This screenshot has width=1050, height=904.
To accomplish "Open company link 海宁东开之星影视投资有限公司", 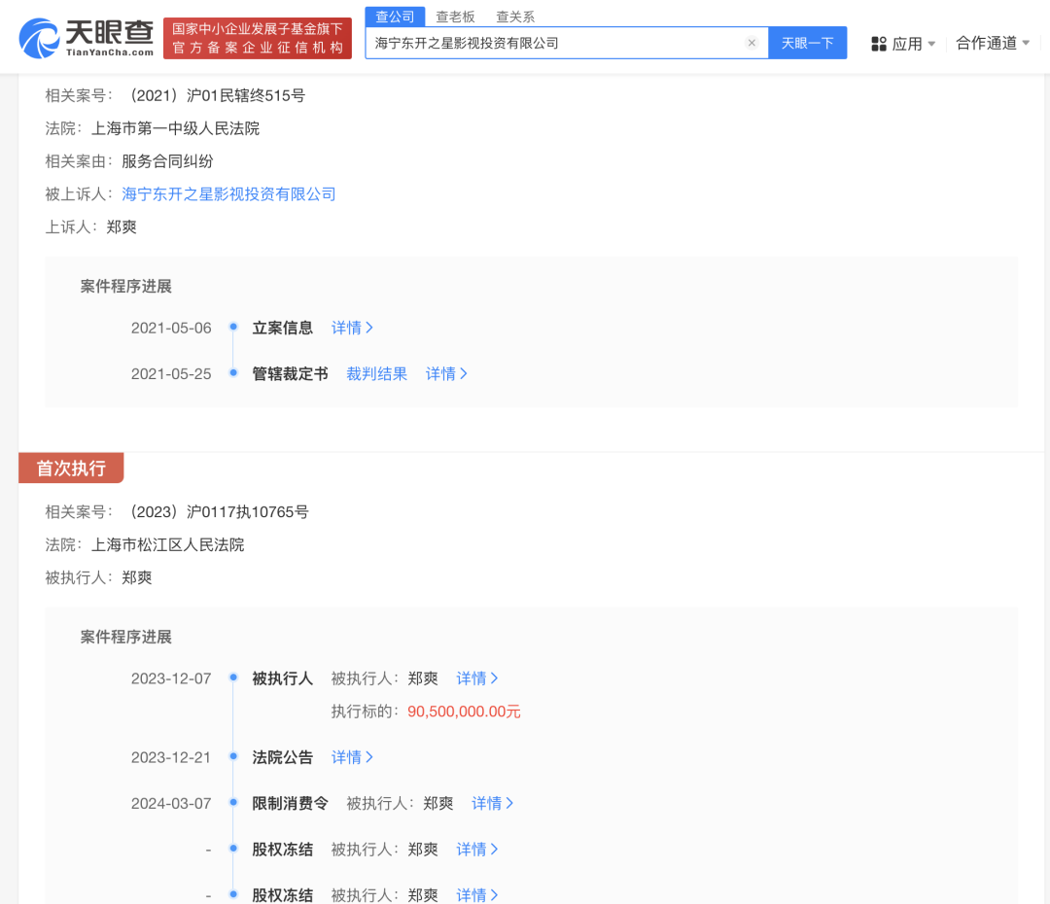I will pos(227,193).
